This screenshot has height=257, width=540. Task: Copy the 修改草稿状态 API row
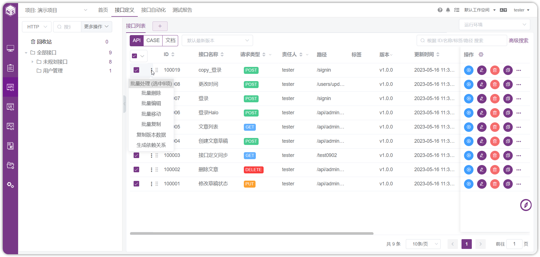point(508,184)
